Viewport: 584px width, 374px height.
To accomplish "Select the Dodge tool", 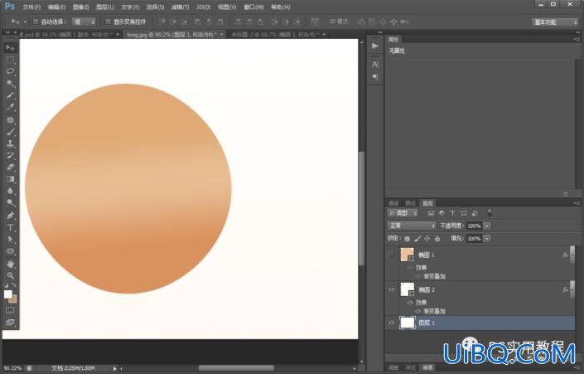I will 10,203.
